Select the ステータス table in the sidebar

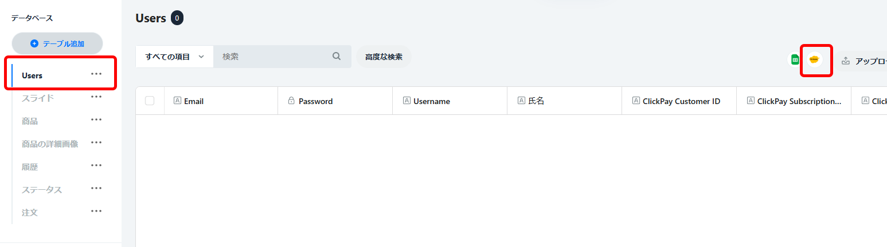42,190
